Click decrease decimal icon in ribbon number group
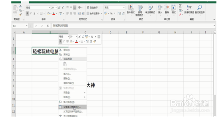 pos(123,13)
